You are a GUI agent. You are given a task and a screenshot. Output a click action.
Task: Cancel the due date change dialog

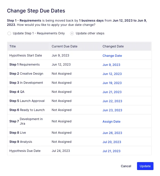(x=126, y=166)
